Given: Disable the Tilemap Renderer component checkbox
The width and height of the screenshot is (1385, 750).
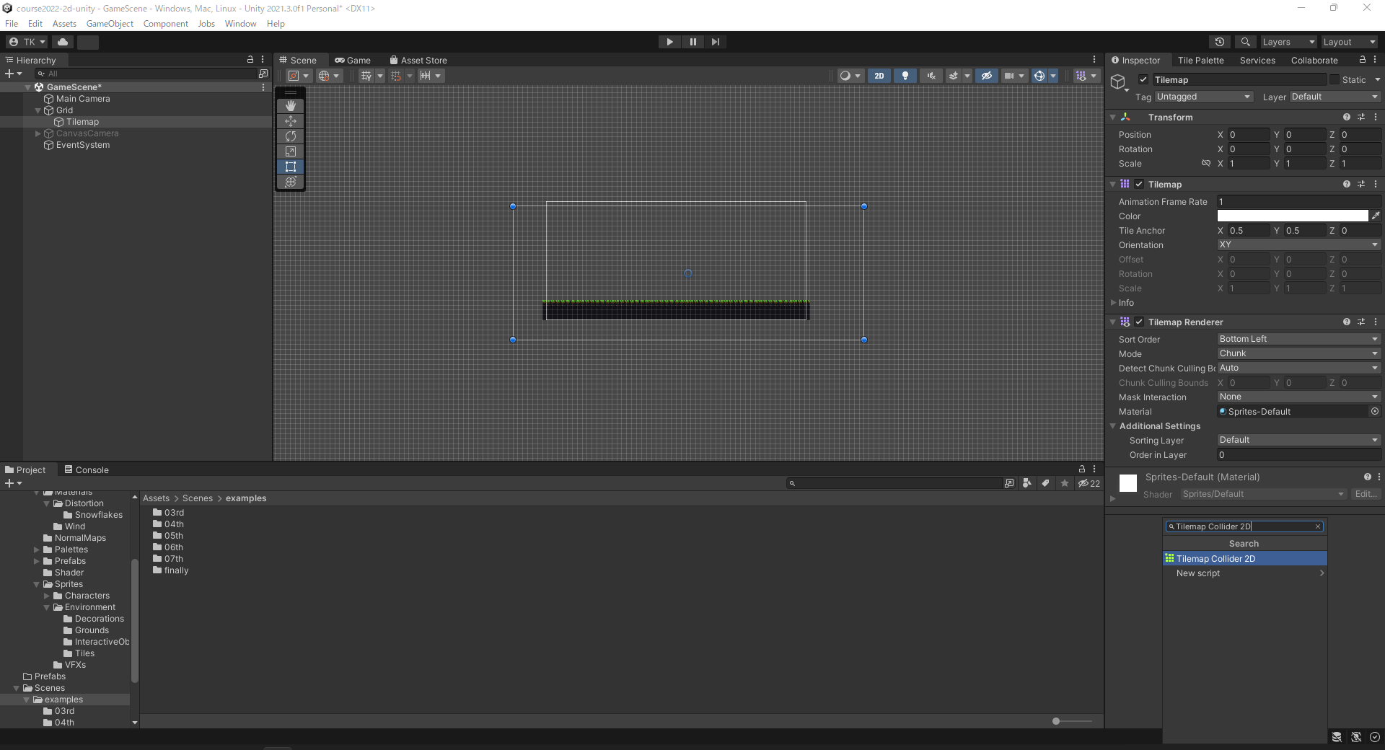Looking at the screenshot, I should pyautogui.click(x=1139, y=322).
